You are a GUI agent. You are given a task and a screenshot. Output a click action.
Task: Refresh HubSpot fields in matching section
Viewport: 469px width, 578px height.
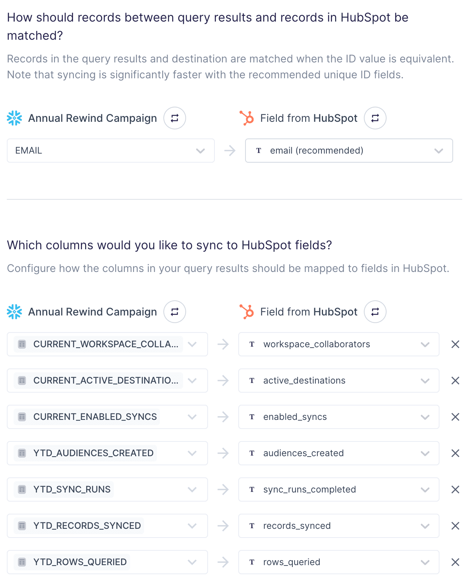pos(375,118)
